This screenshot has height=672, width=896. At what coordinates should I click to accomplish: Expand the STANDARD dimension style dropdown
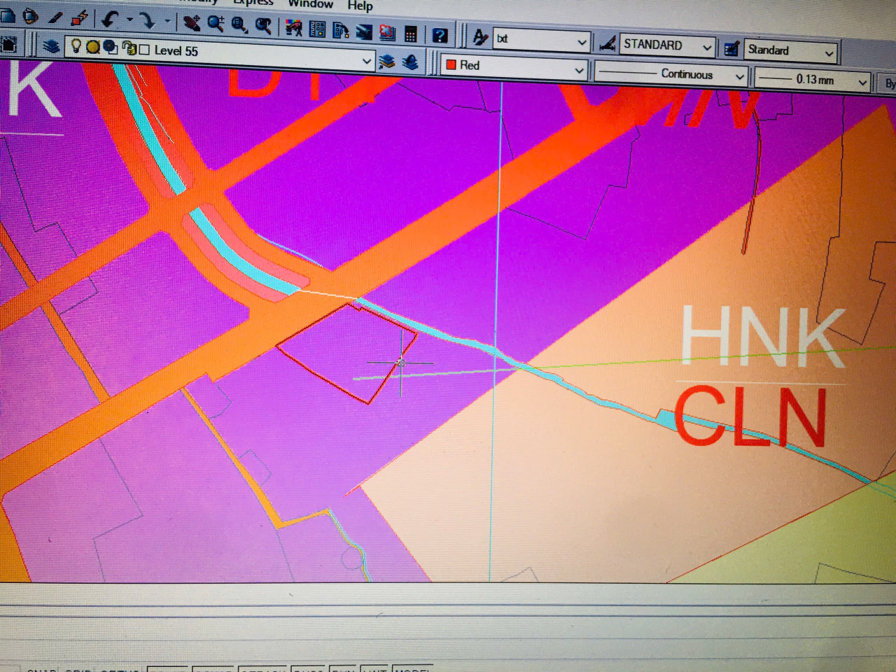coord(707,48)
